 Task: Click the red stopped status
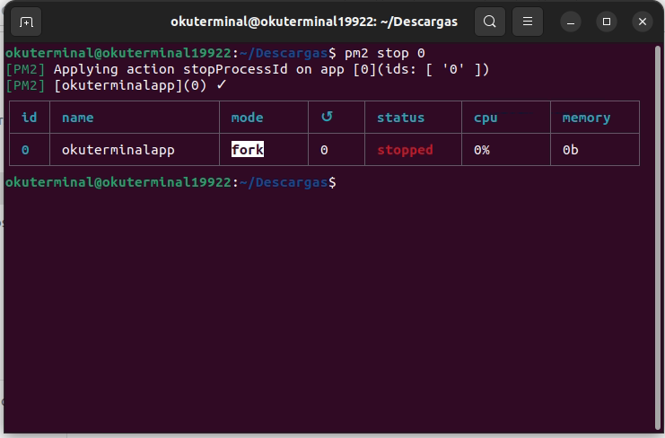pos(405,150)
